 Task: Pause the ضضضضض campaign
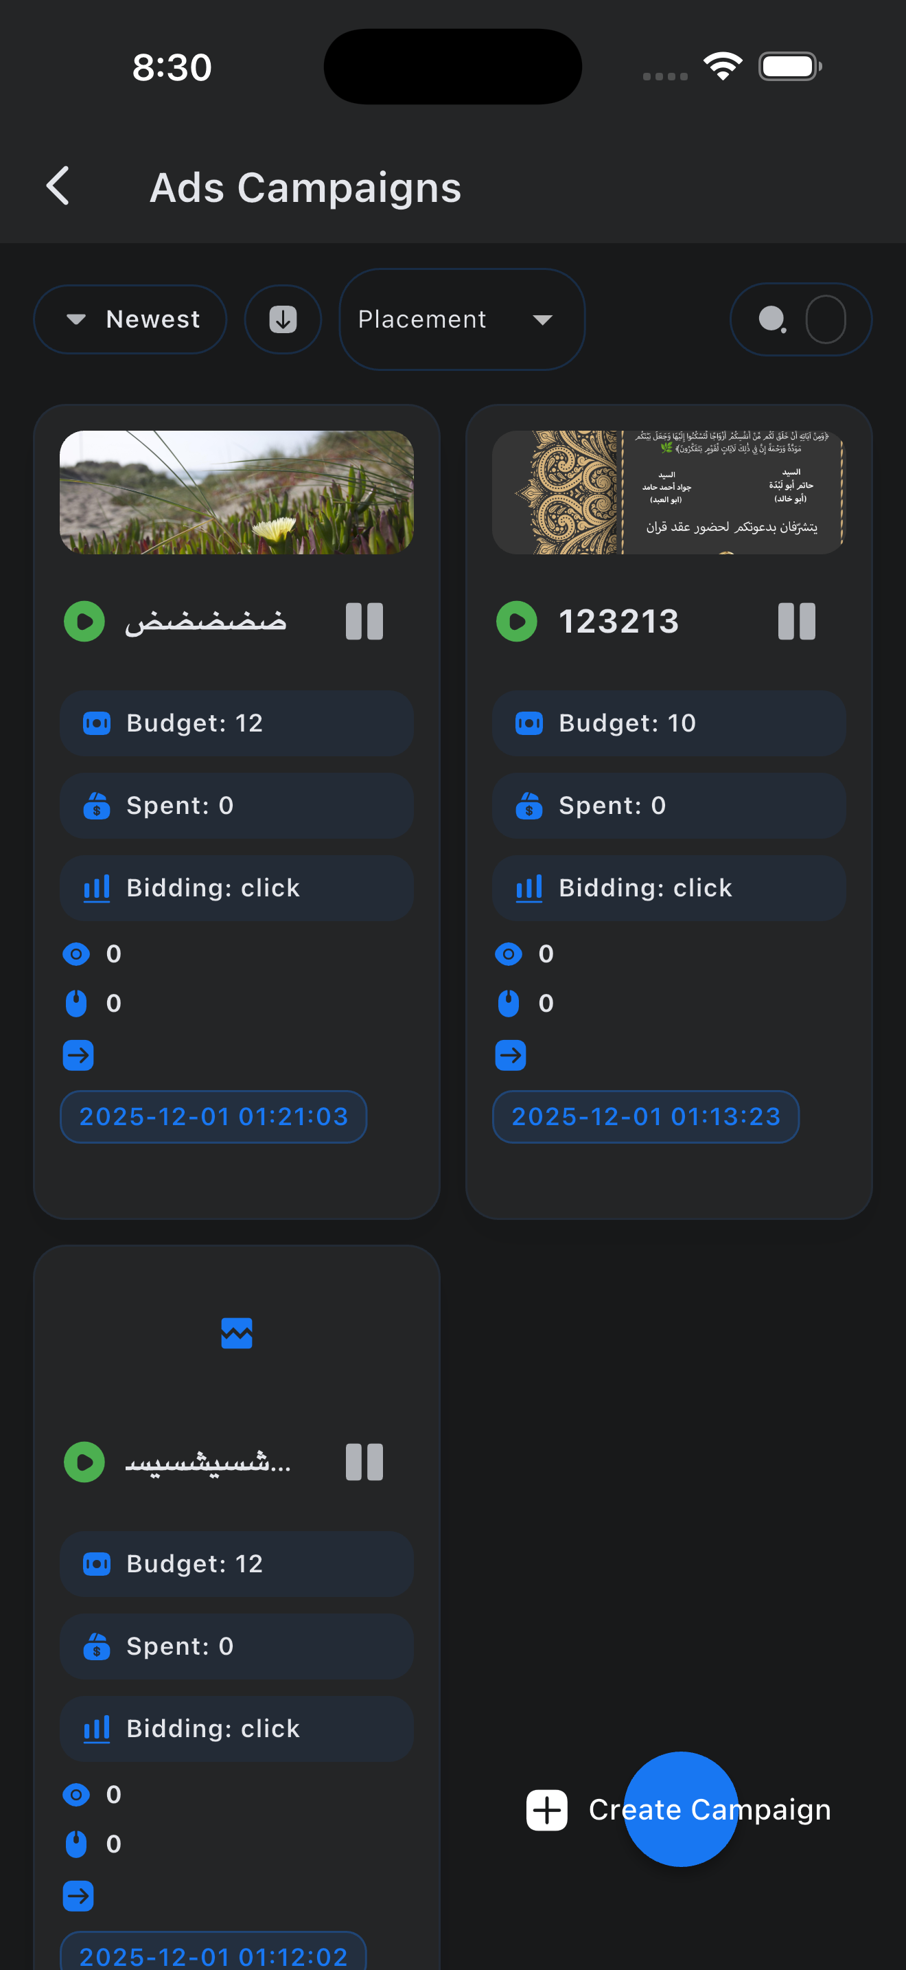[364, 621]
